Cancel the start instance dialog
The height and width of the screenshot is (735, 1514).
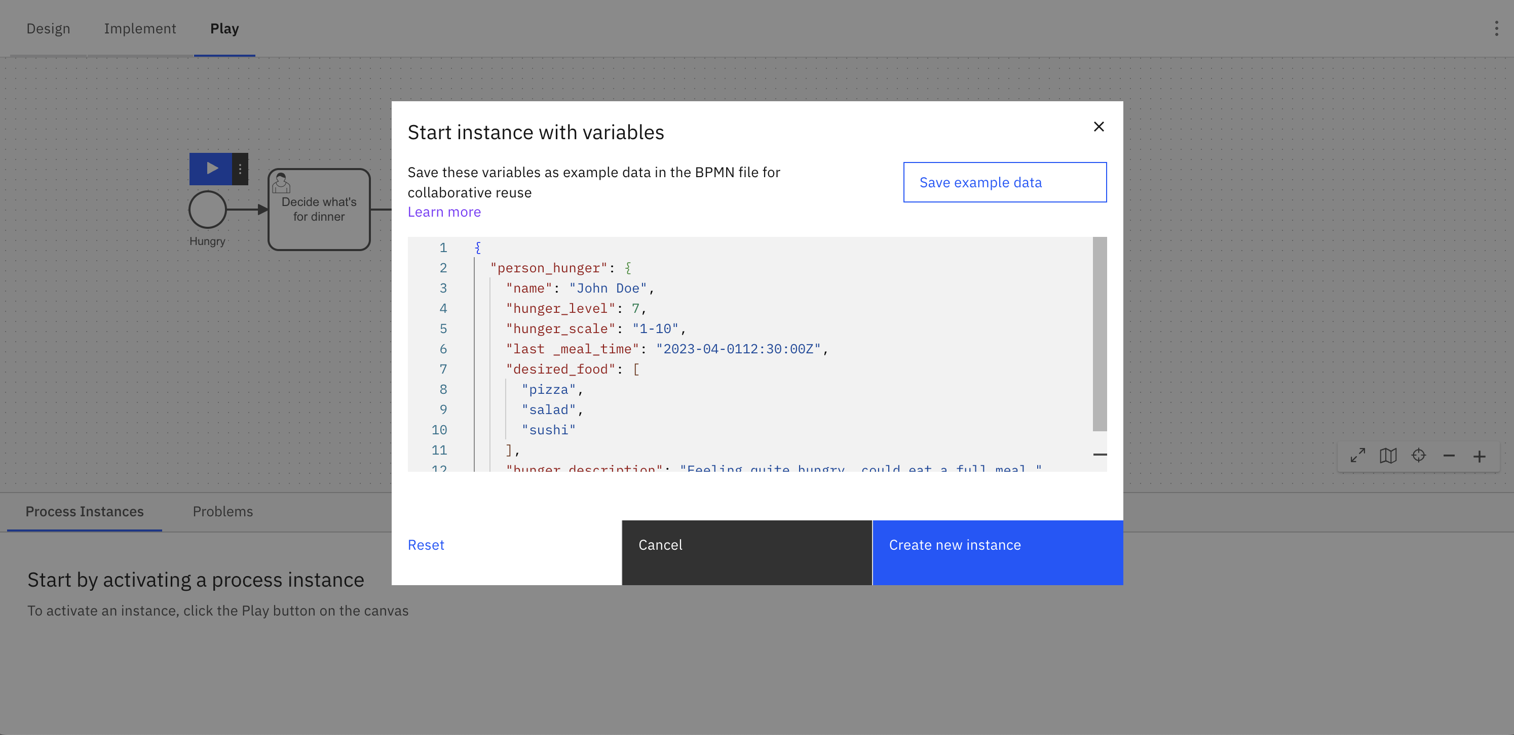point(660,545)
